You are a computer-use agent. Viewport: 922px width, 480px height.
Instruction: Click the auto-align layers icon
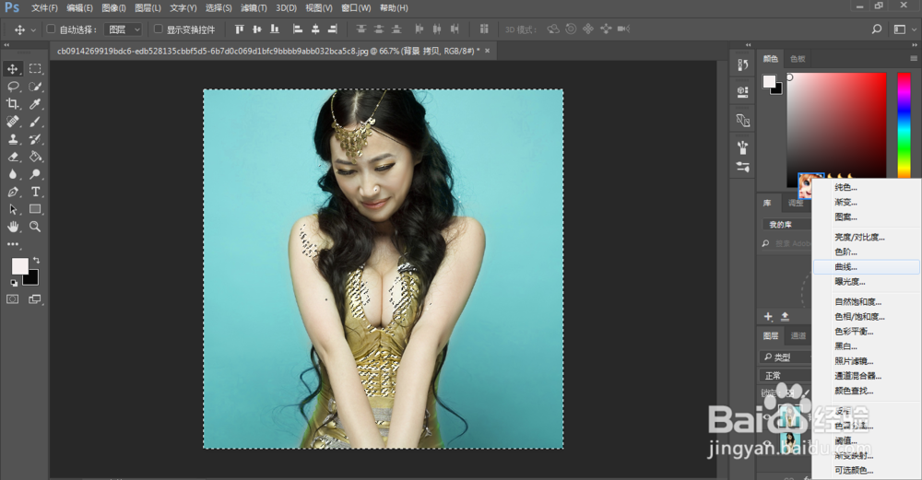(x=484, y=29)
